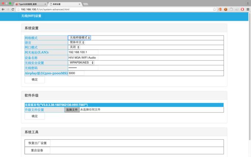Screen dimensions: 251x157
Task: Click the 设备名称 text field
Action: (83, 58)
